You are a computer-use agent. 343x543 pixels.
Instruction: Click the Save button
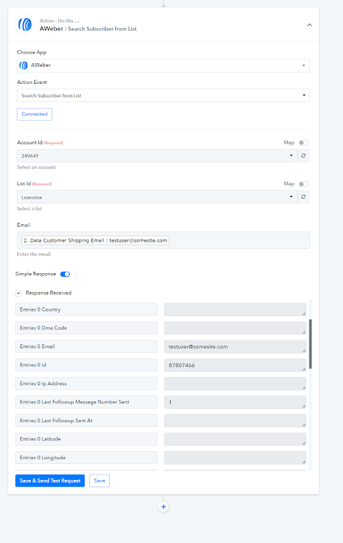100,481
